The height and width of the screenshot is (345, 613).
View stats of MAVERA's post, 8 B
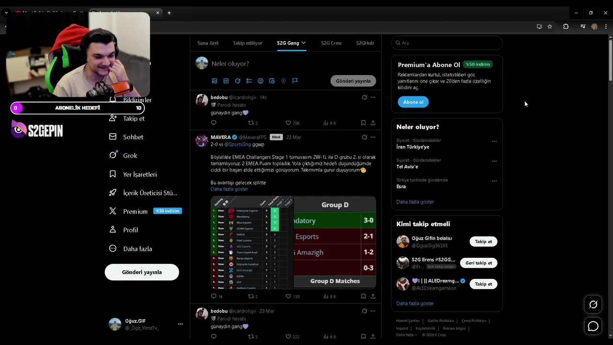[329, 297]
